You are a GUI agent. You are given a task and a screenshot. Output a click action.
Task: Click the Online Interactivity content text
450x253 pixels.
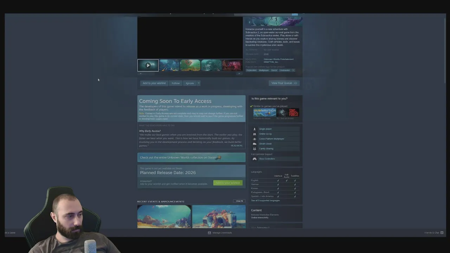coord(260,218)
